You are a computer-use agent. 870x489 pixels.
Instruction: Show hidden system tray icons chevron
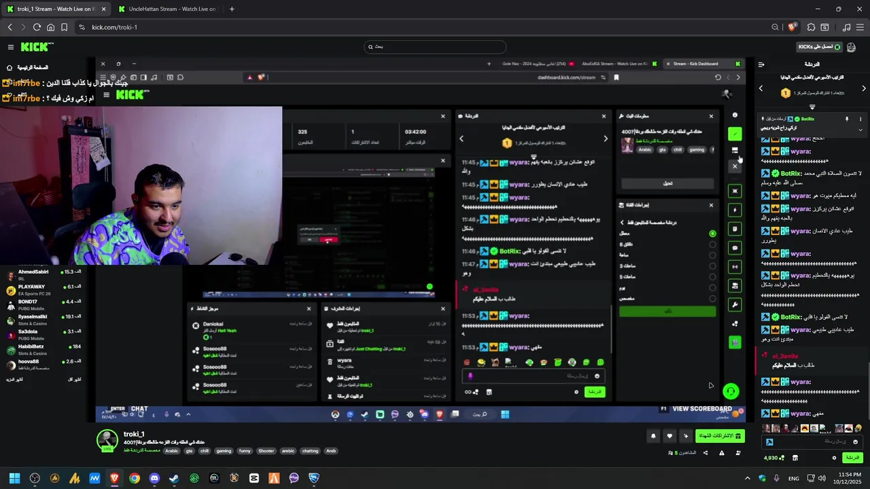click(x=748, y=478)
